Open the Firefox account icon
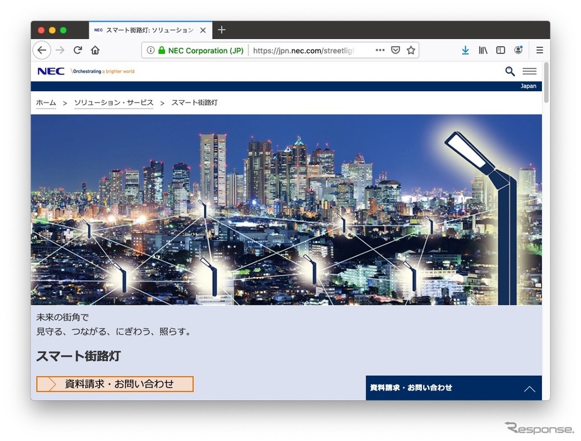The image size is (581, 441). (x=518, y=50)
